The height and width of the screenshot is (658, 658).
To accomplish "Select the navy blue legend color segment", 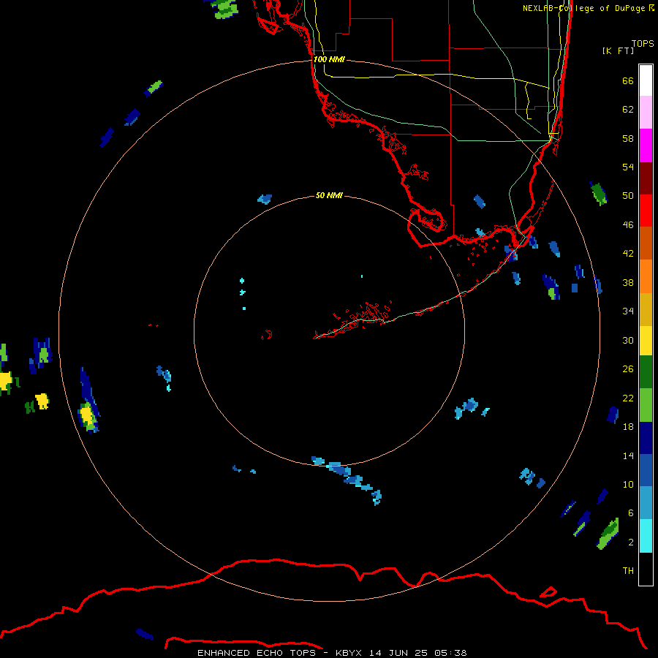I will tap(646, 438).
